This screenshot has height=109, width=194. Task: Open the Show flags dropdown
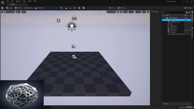[24, 12]
